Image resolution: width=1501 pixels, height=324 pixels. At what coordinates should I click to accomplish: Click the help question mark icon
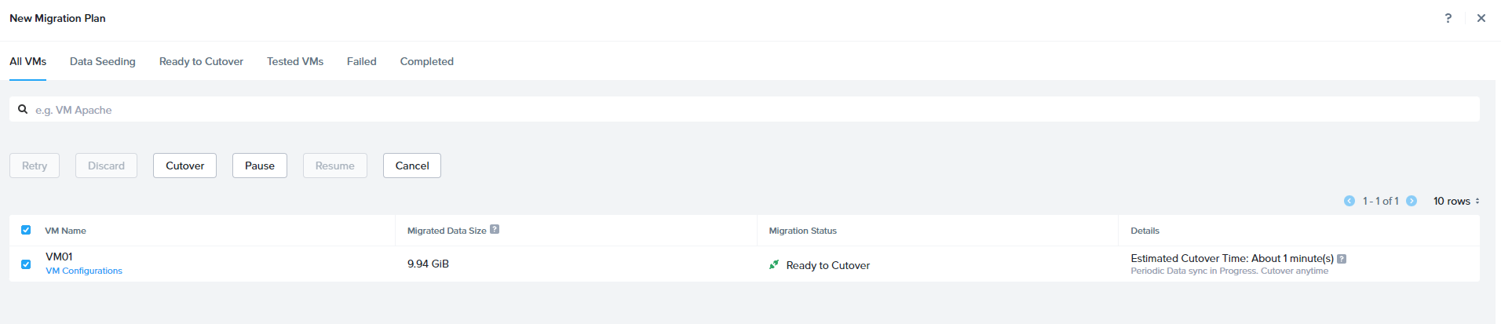pyautogui.click(x=1448, y=18)
